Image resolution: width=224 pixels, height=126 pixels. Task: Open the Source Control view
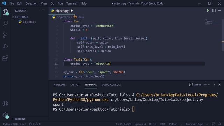point(5,35)
